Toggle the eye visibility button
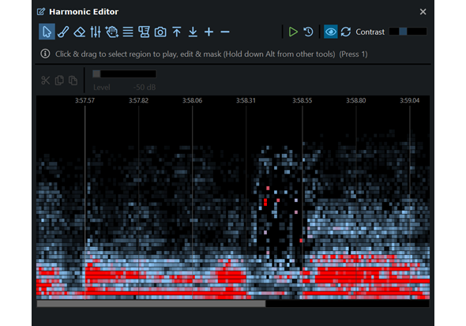The image size is (466, 326). [330, 32]
